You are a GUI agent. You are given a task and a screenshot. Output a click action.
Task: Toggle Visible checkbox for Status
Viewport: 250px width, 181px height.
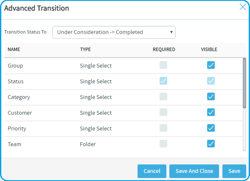(x=211, y=81)
